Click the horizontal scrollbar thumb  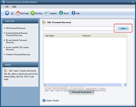pos(84,84)
